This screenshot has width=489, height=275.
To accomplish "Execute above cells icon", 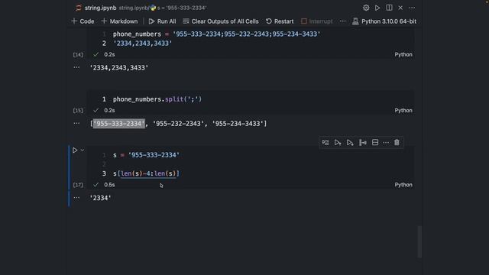I will click(x=338, y=143).
